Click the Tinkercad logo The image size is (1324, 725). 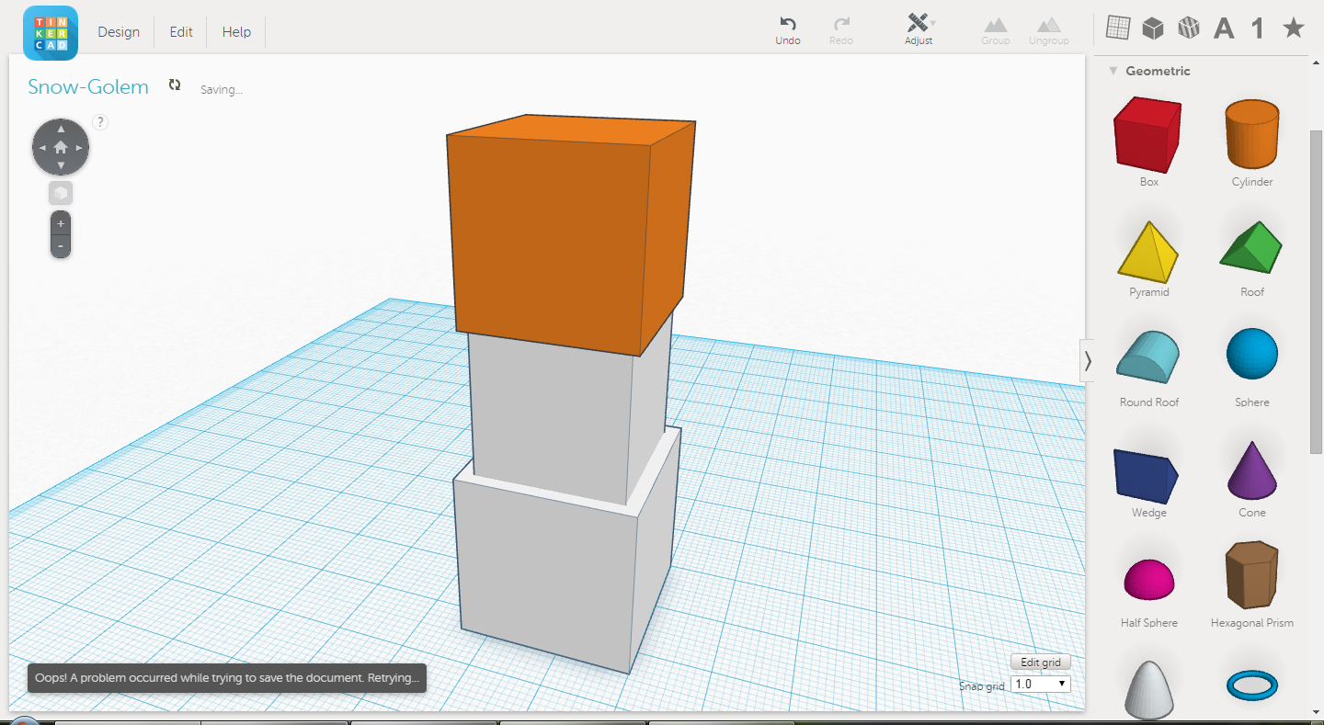(51, 33)
